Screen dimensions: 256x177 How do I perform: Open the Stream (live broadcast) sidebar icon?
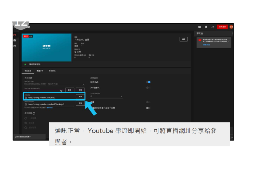point(14,35)
